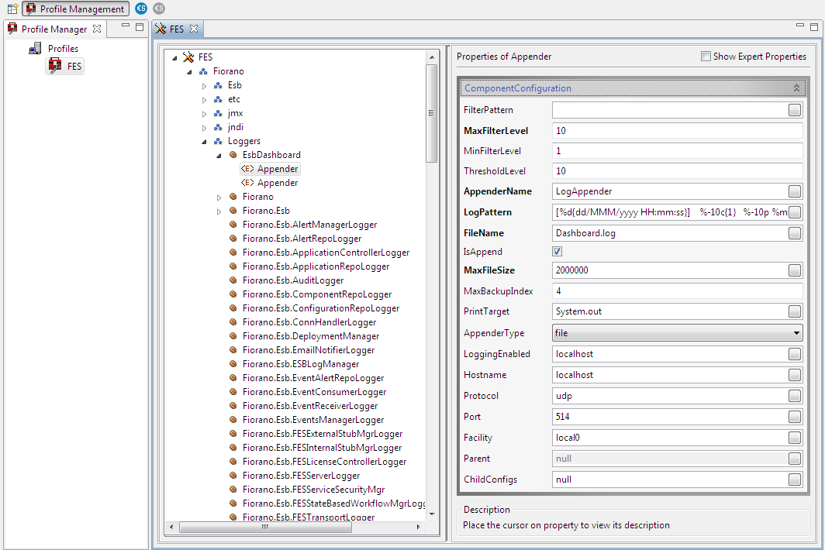Screen dimensions: 825x550
Task: Collapse the ComponentConfiguration section
Action: (796, 88)
